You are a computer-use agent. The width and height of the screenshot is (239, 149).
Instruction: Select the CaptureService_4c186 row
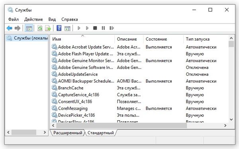(x=140, y=95)
